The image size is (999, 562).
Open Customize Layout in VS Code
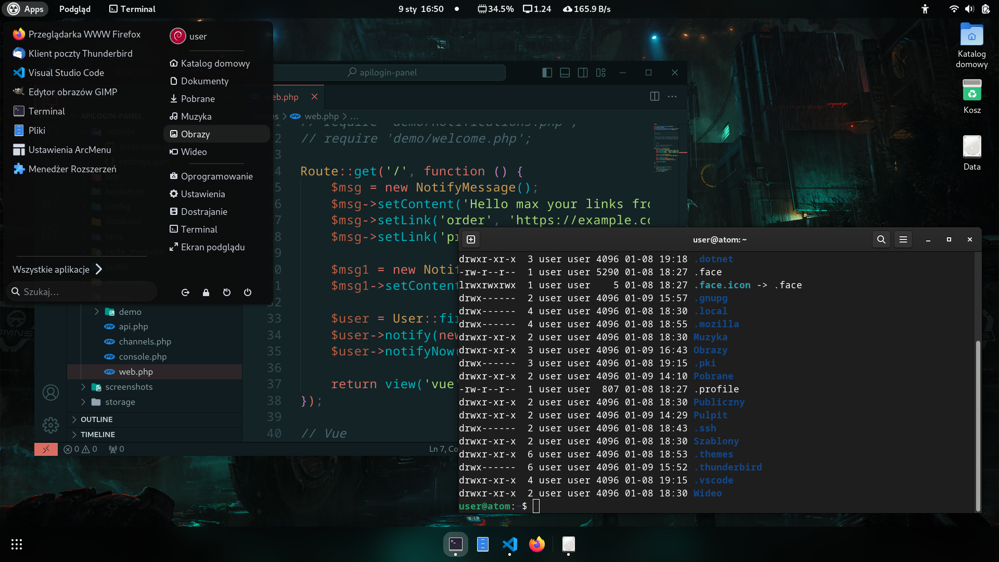[601, 73]
